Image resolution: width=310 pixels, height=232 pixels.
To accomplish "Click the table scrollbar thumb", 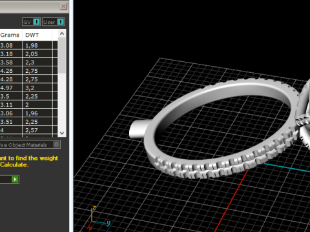I will 62,55.
